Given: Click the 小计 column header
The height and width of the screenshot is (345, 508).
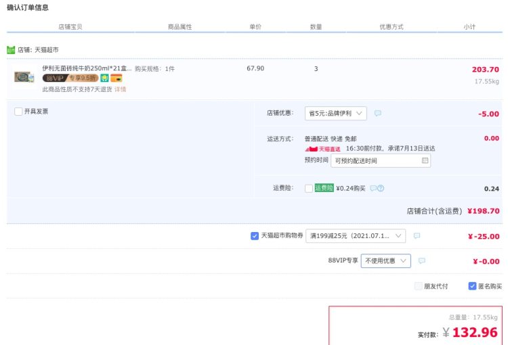Looking at the screenshot, I should click(469, 27).
